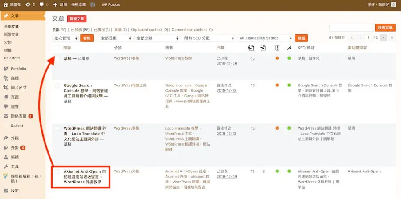Open the 頁面 pages sidebar icon
The width and height of the screenshot is (401, 199).
point(6,97)
